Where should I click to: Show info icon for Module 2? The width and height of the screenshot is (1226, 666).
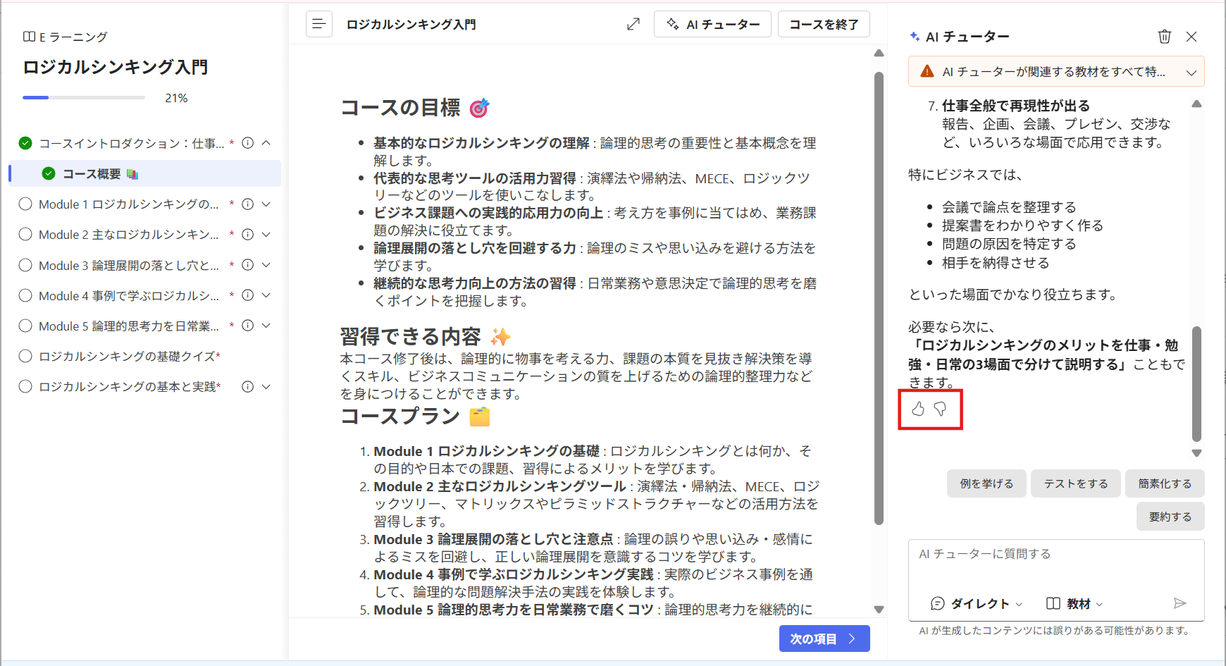coord(247,234)
